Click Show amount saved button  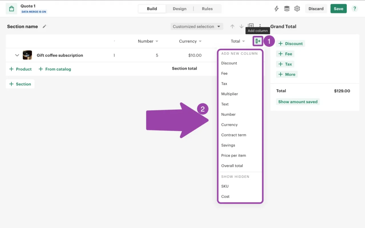pyautogui.click(x=298, y=102)
